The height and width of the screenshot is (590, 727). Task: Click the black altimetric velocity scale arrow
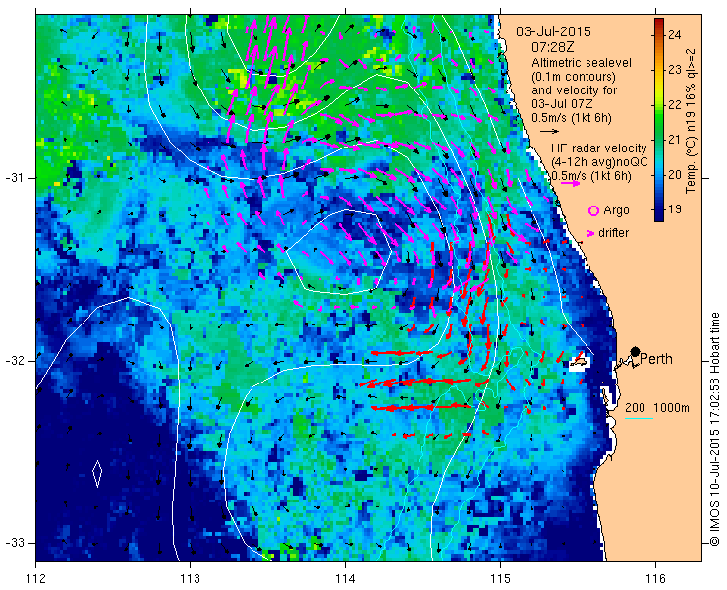pyautogui.click(x=550, y=132)
